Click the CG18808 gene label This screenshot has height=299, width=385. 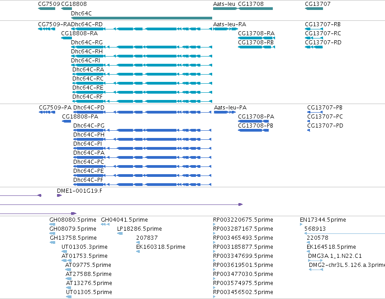(x=74, y=4)
